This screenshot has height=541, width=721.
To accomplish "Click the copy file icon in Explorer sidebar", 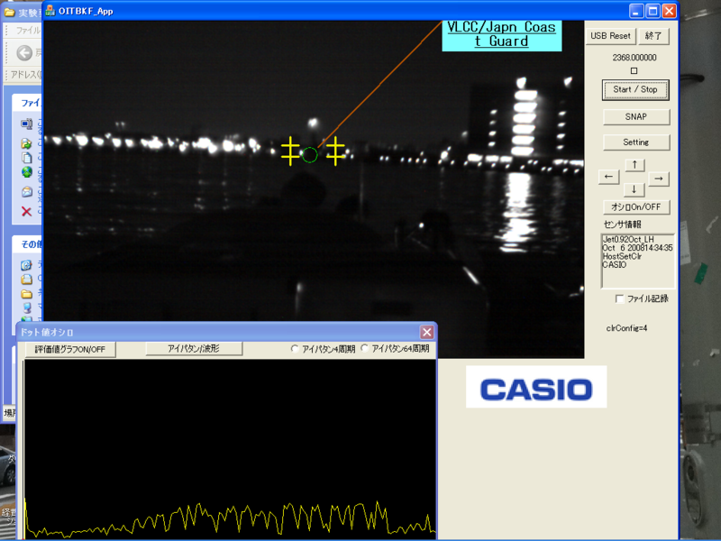I will coord(27,158).
